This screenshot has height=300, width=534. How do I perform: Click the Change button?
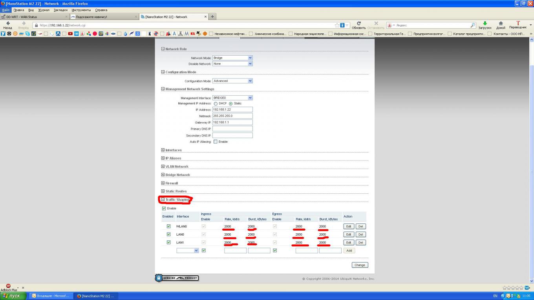tap(360, 265)
